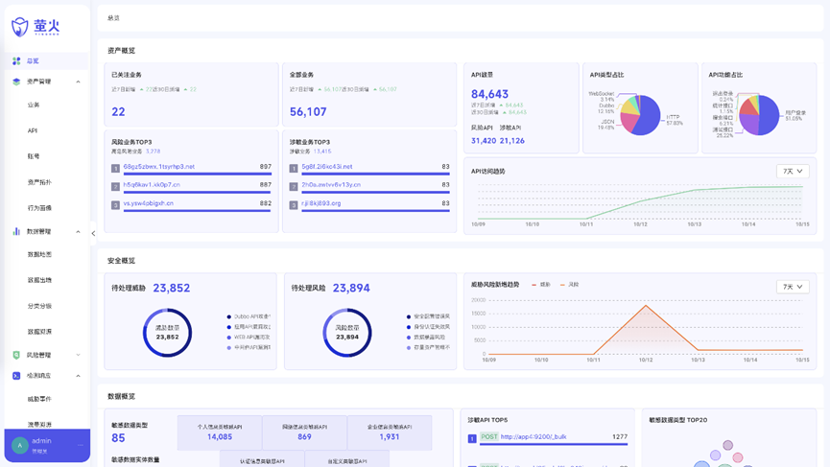Click the 风险管理 green shield icon
Image resolution: width=830 pixels, height=467 pixels.
pyautogui.click(x=16, y=355)
